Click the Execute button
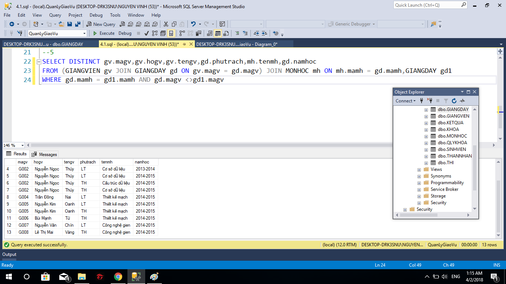Viewport: 506px width, 284px height. (104, 33)
